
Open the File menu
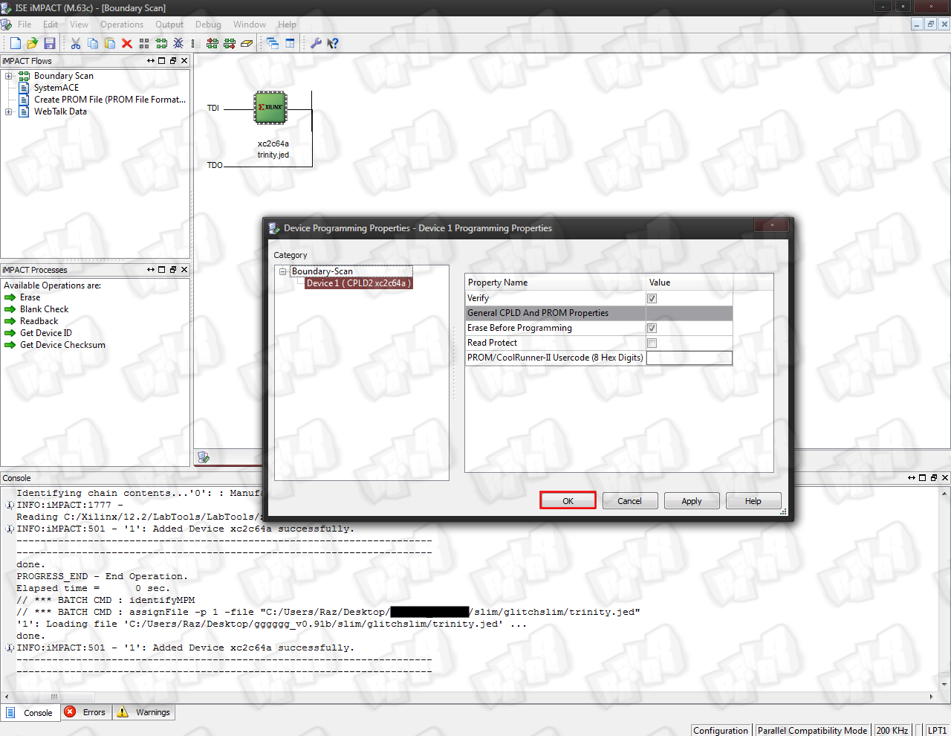[x=25, y=25]
